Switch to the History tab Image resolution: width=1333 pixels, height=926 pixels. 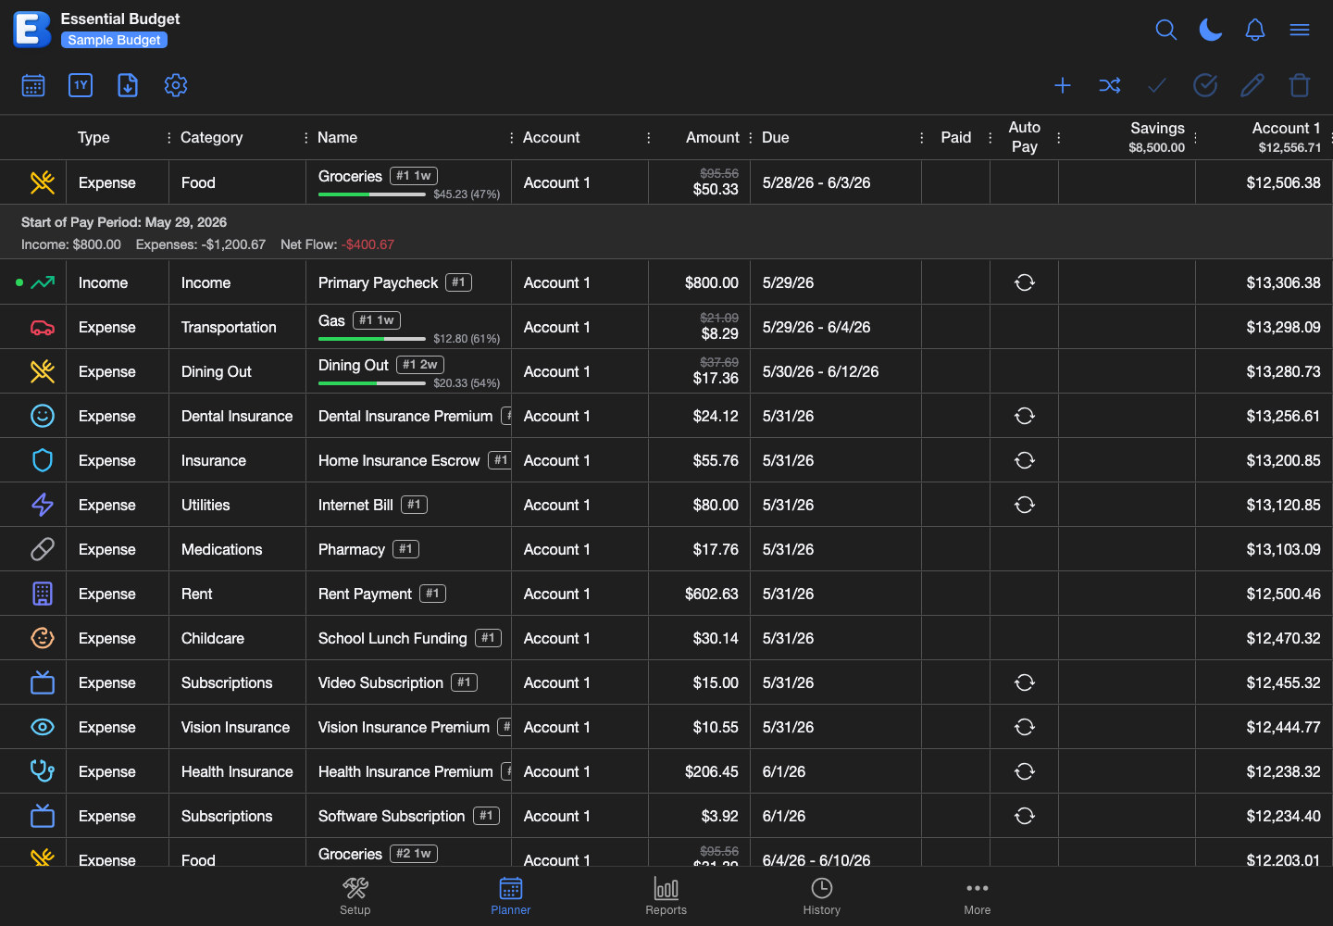(822, 895)
